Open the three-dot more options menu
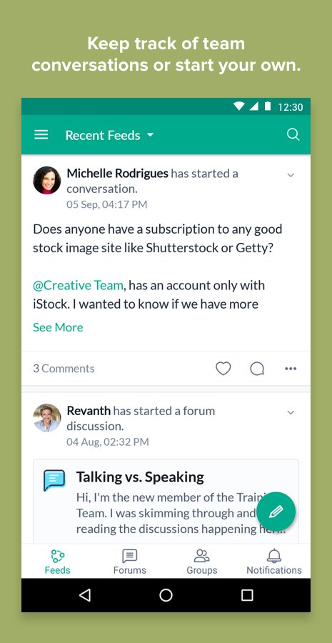This screenshot has height=643, width=332. 291,369
